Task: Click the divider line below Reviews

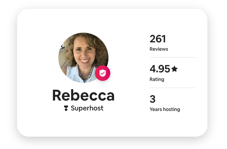Action: (x=173, y=58)
